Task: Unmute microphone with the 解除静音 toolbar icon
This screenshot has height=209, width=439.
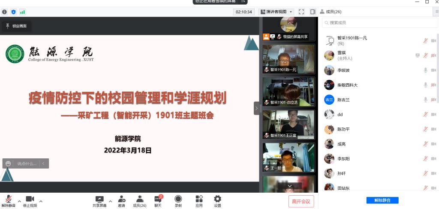Action: [8, 199]
